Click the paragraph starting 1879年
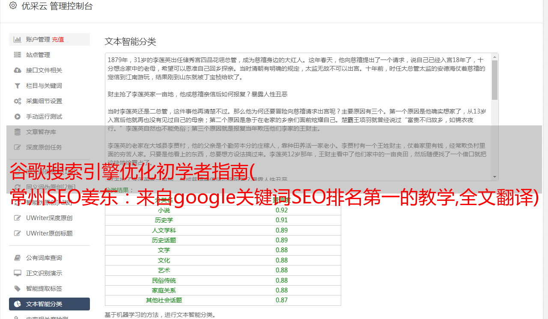The height and width of the screenshot is (319, 548). 297,69
